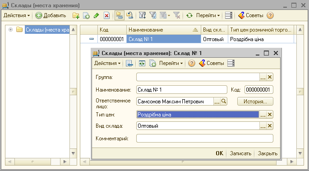The image size is (309, 171).
Task: Clear the Группа field with X
Action: coord(270,77)
